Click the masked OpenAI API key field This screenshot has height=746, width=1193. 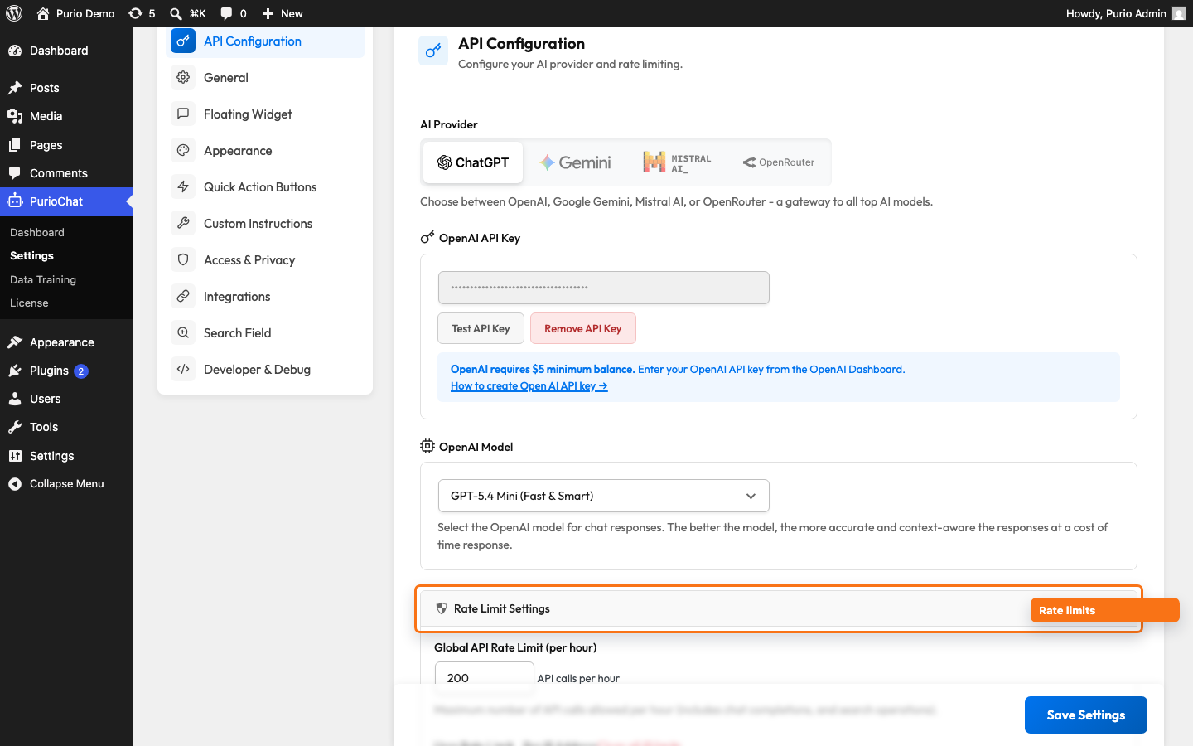coord(603,288)
